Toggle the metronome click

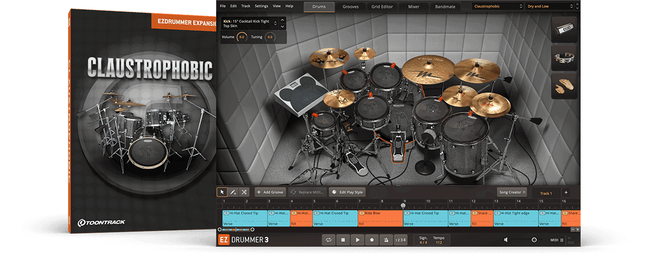[386, 240]
